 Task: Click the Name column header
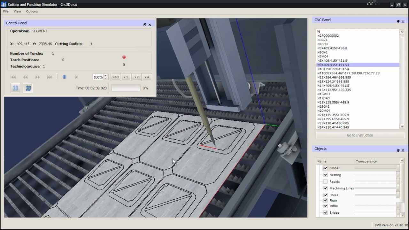pyautogui.click(x=335, y=161)
